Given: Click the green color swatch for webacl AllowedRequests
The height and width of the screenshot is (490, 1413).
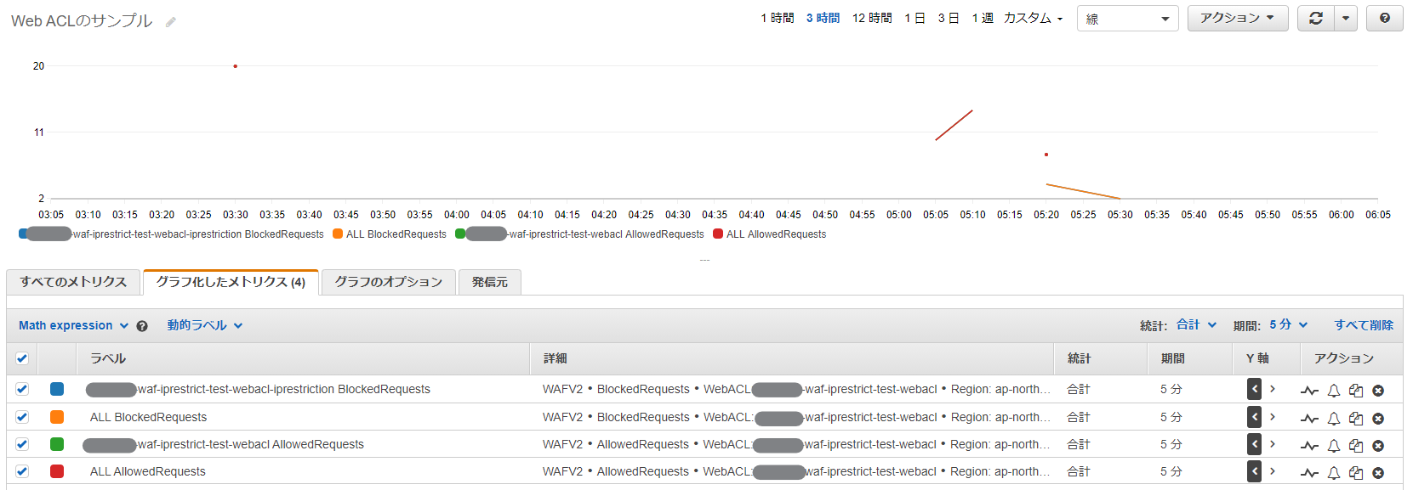Looking at the screenshot, I should click(x=57, y=444).
